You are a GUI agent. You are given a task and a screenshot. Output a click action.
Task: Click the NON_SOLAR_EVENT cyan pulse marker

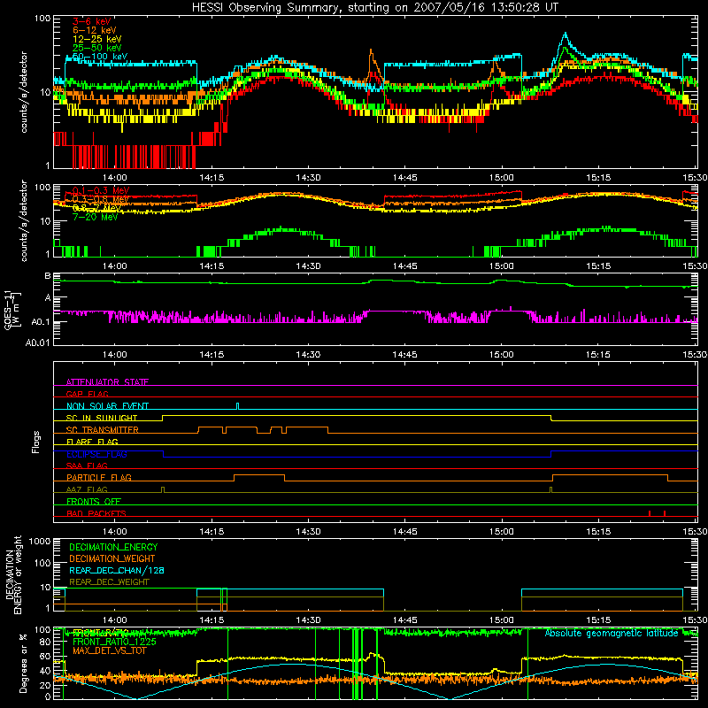238,406
